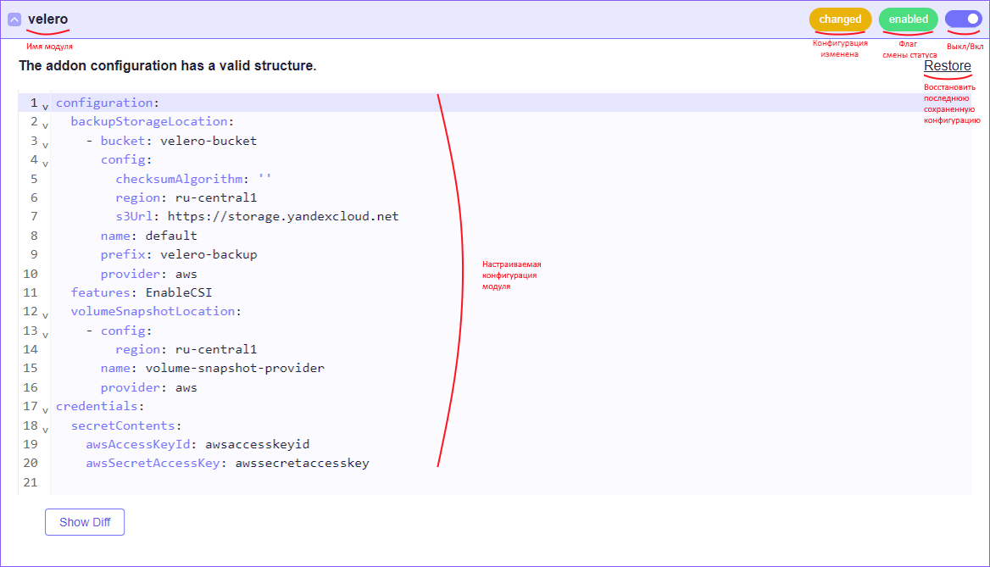Collapse the config block on line 4

tap(45, 164)
